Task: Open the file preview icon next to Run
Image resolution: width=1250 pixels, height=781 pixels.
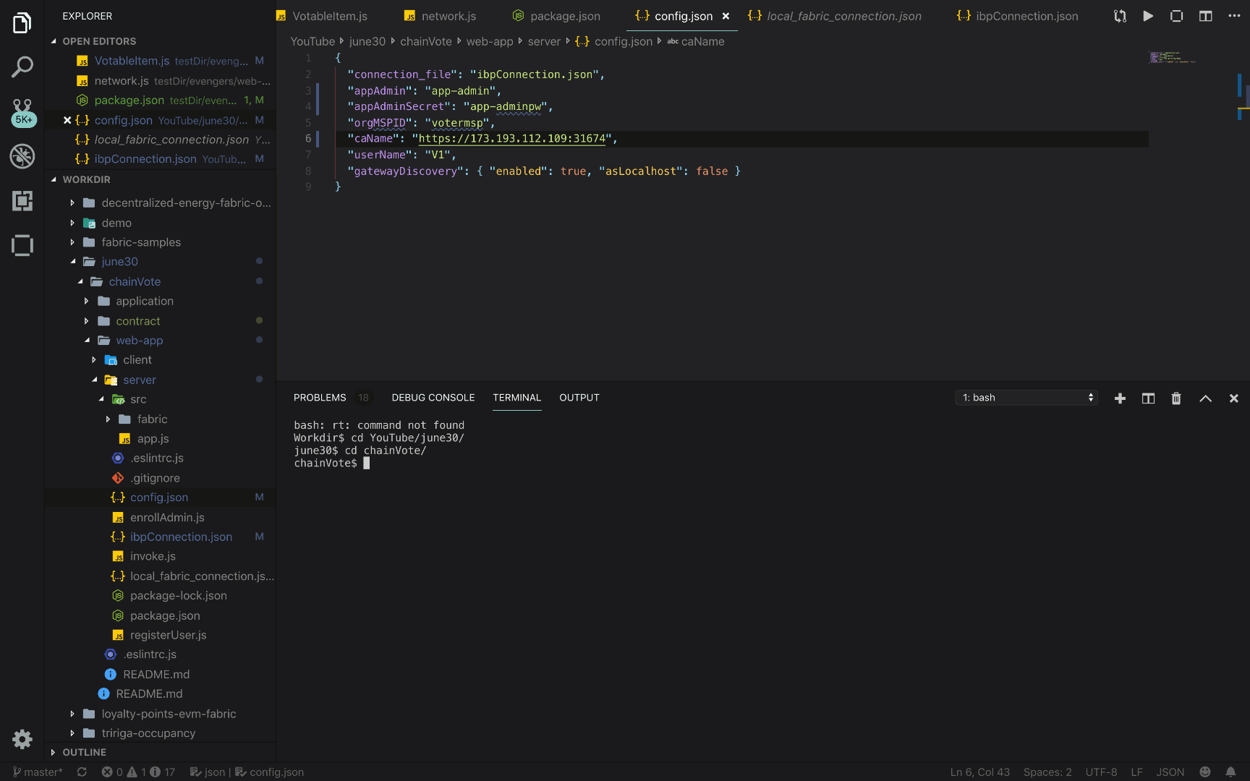Action: coord(1177,16)
